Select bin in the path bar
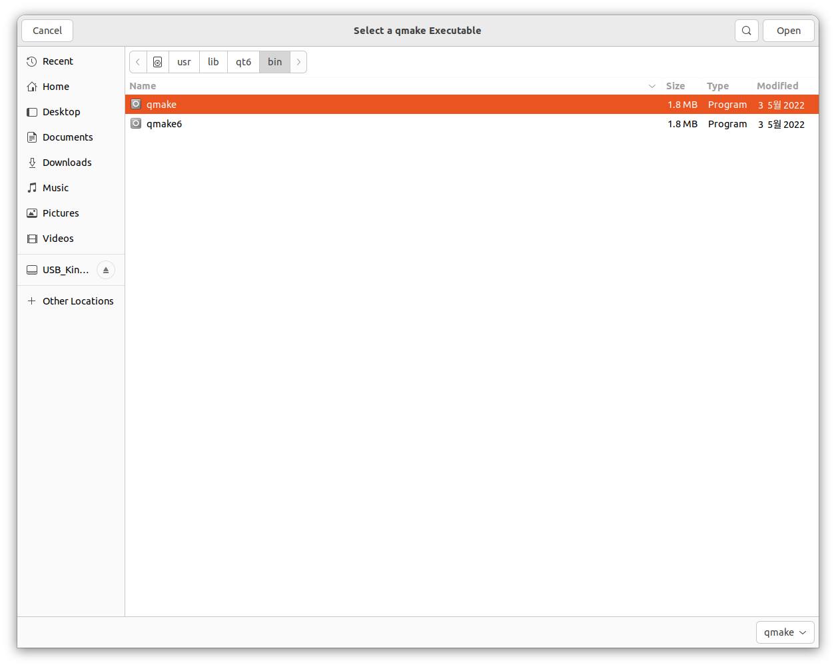Screen dimensions: 836x667 coord(274,62)
